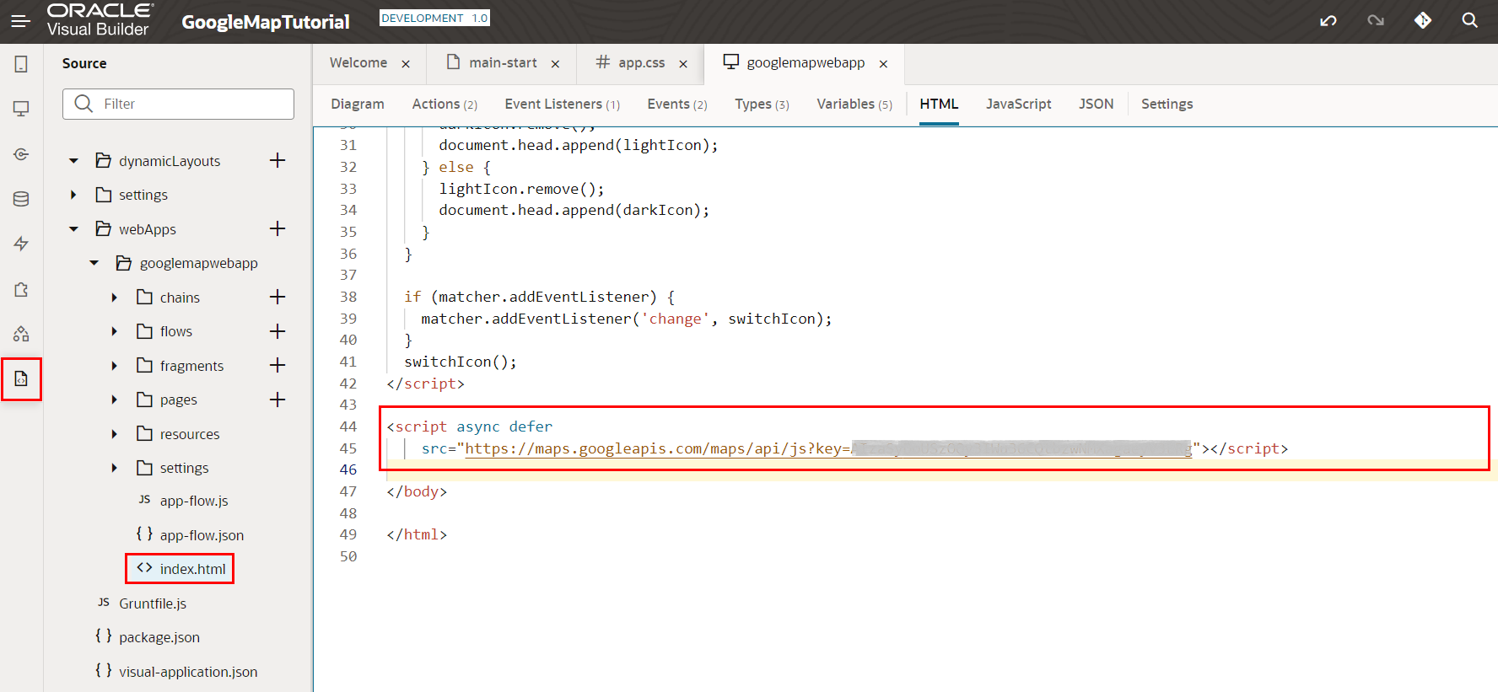The image size is (1498, 692).
Task: Switch to the Variables tab
Action: coord(854,104)
